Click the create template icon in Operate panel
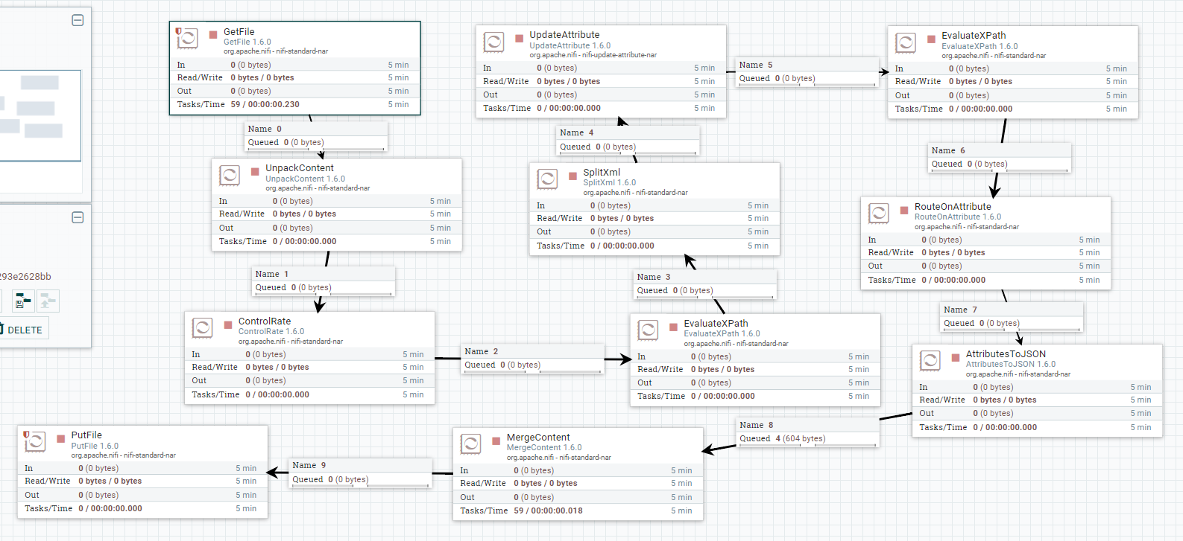Screen dimensions: 1183x541 click(23, 301)
